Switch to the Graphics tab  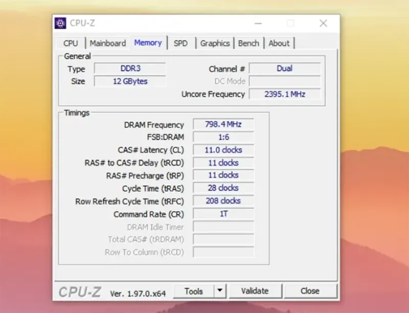click(x=215, y=43)
